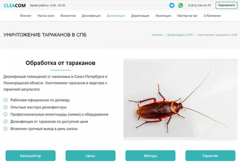
Task: Select 'Химчистка' in the navigation bar
Action: click(68, 16)
